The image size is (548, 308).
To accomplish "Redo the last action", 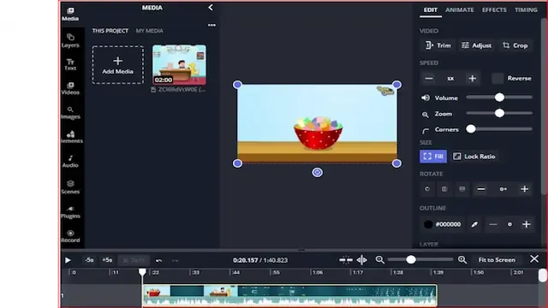I will (x=175, y=260).
